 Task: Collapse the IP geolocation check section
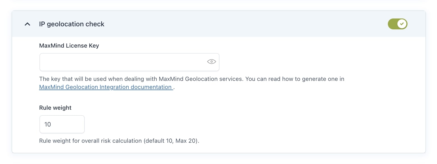coord(27,24)
